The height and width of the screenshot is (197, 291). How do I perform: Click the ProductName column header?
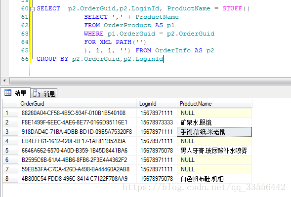214,104
